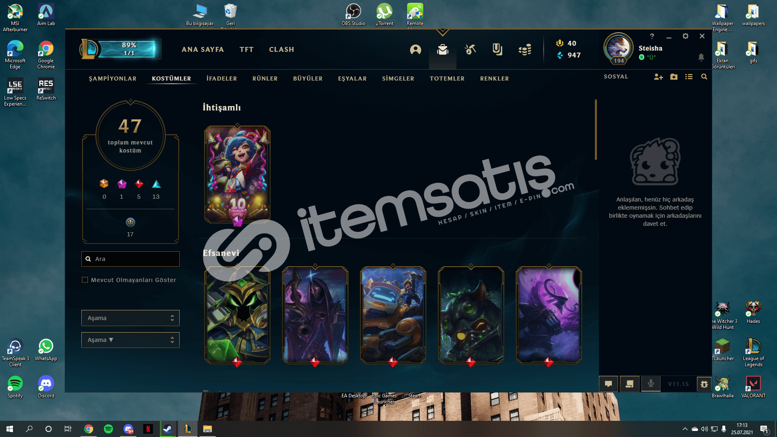The image size is (777, 437).
Task: Click the bug report icon
Action: point(704,384)
